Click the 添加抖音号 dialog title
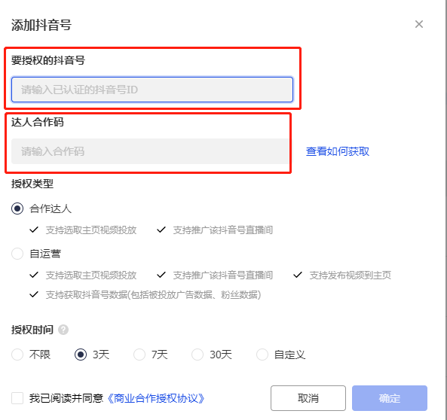Screen dimensions: 447x420 (41, 25)
